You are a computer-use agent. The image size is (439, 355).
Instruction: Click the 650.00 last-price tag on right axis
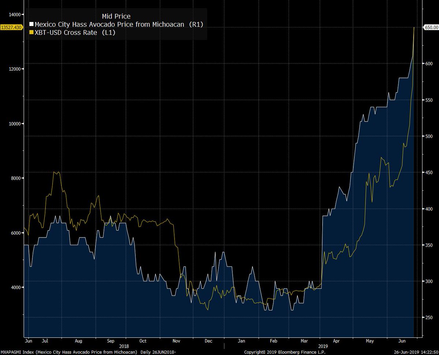point(431,27)
